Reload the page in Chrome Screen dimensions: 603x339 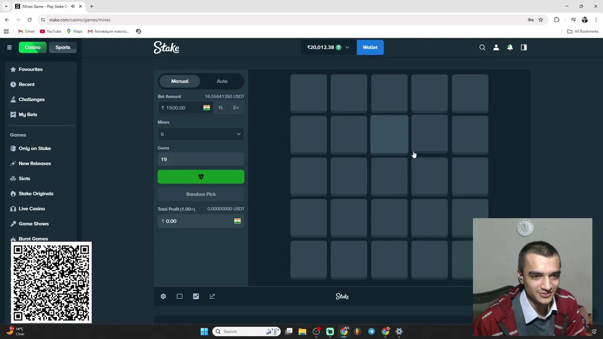[29, 20]
